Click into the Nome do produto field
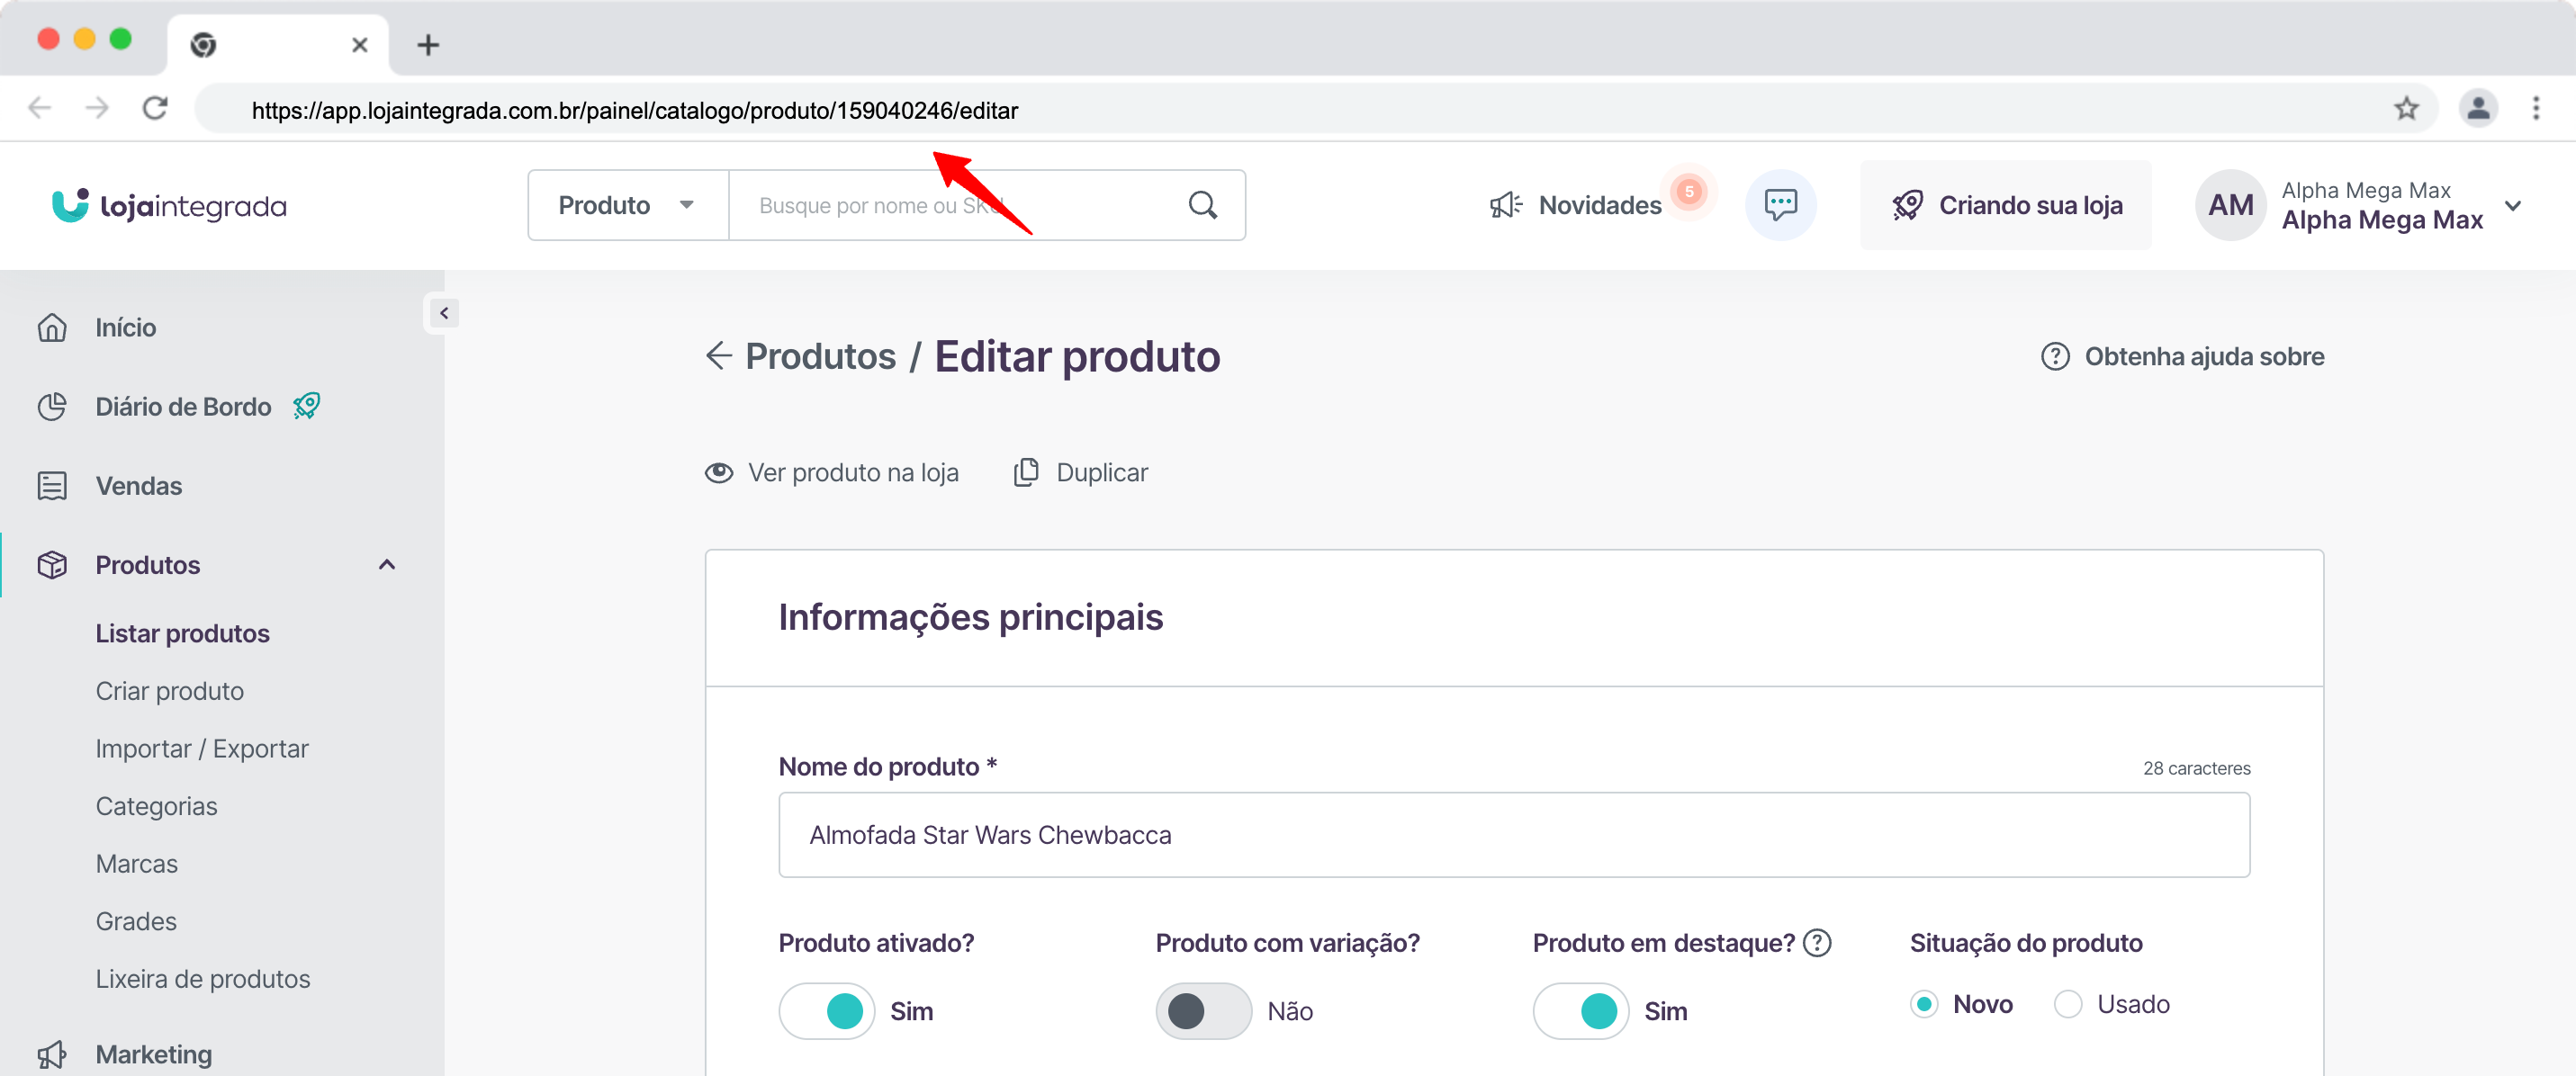The image size is (2576, 1076). [1513, 835]
